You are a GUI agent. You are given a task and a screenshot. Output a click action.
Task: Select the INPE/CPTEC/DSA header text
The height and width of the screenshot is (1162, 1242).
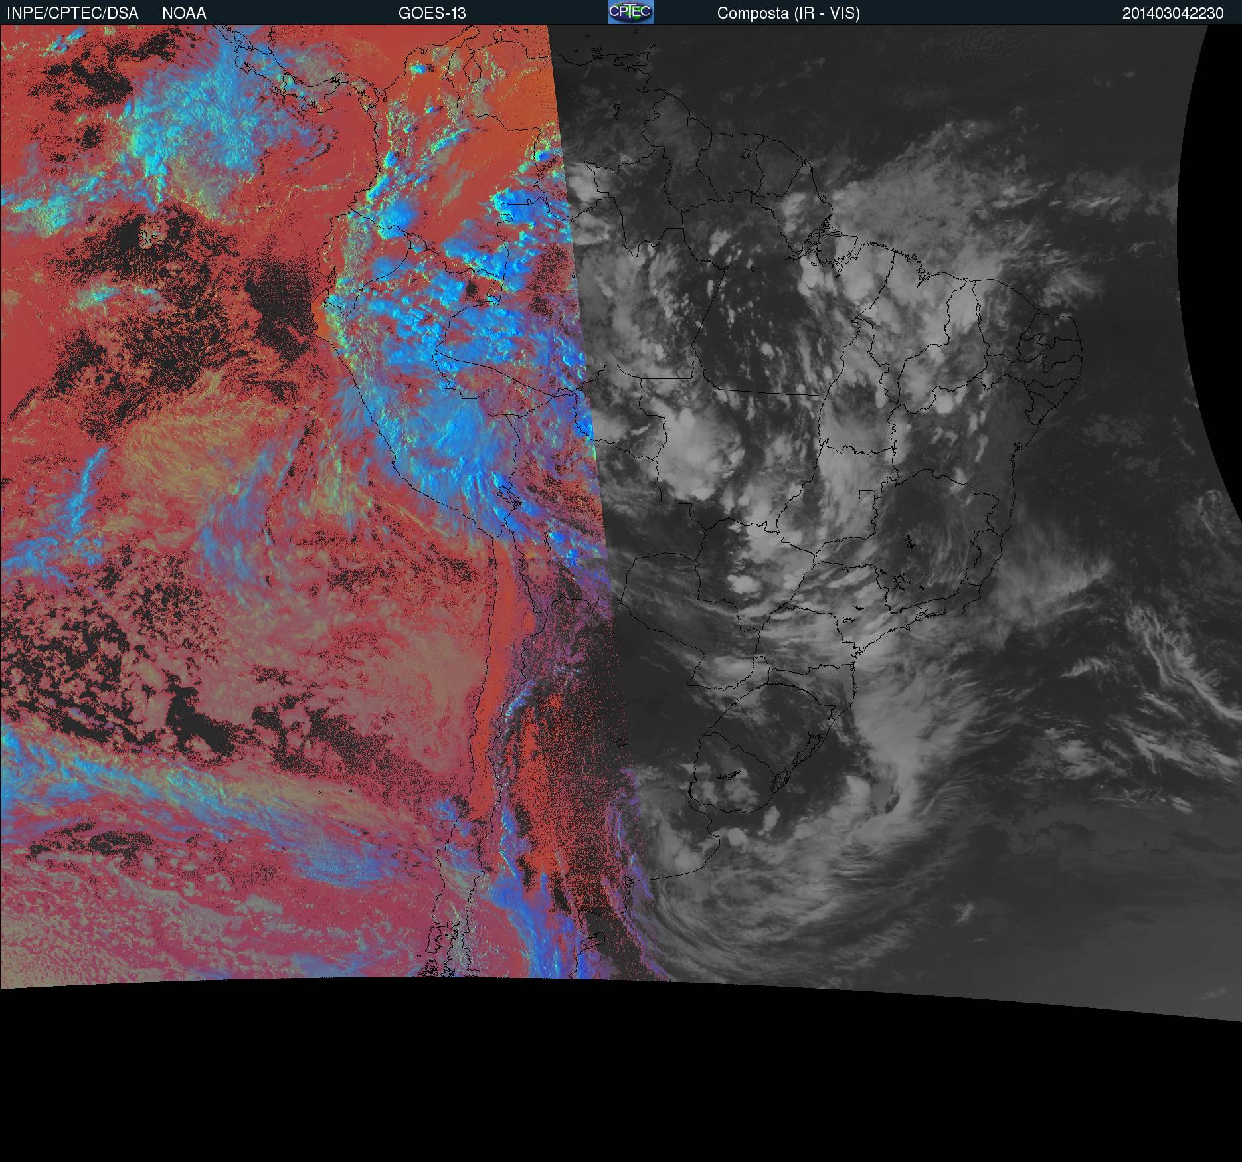(x=72, y=13)
